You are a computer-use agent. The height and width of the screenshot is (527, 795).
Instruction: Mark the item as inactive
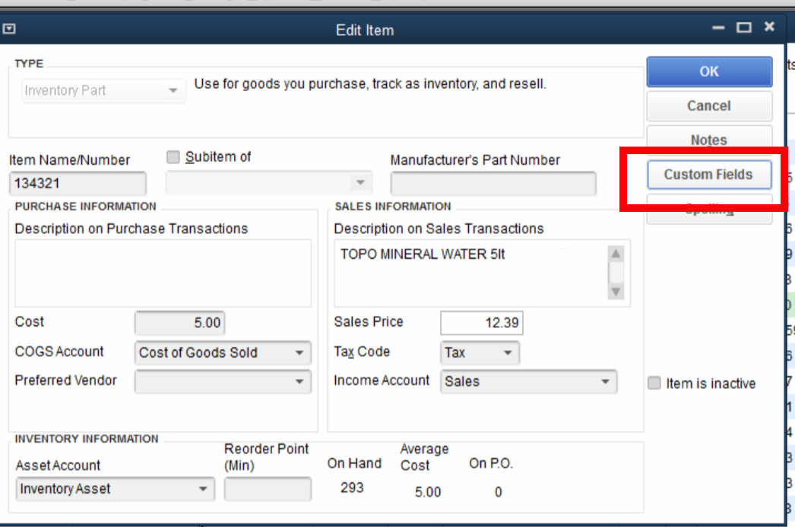(654, 383)
